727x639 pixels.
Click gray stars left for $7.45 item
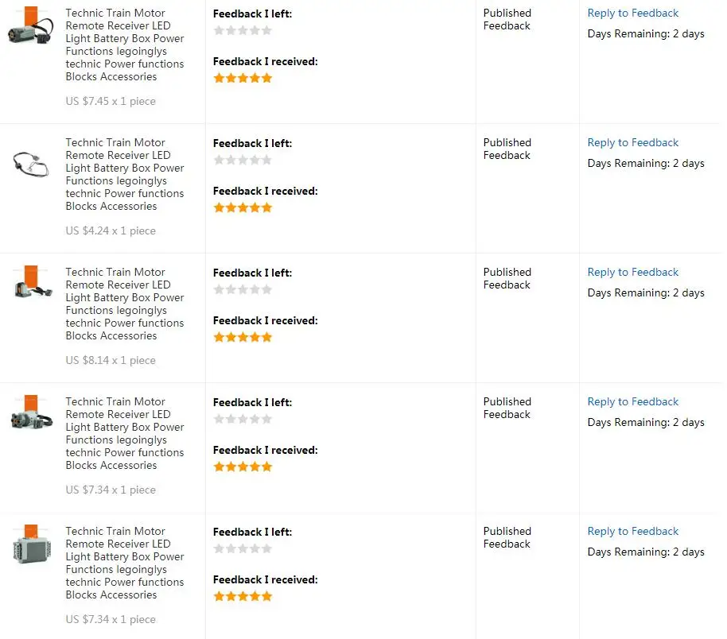243,30
